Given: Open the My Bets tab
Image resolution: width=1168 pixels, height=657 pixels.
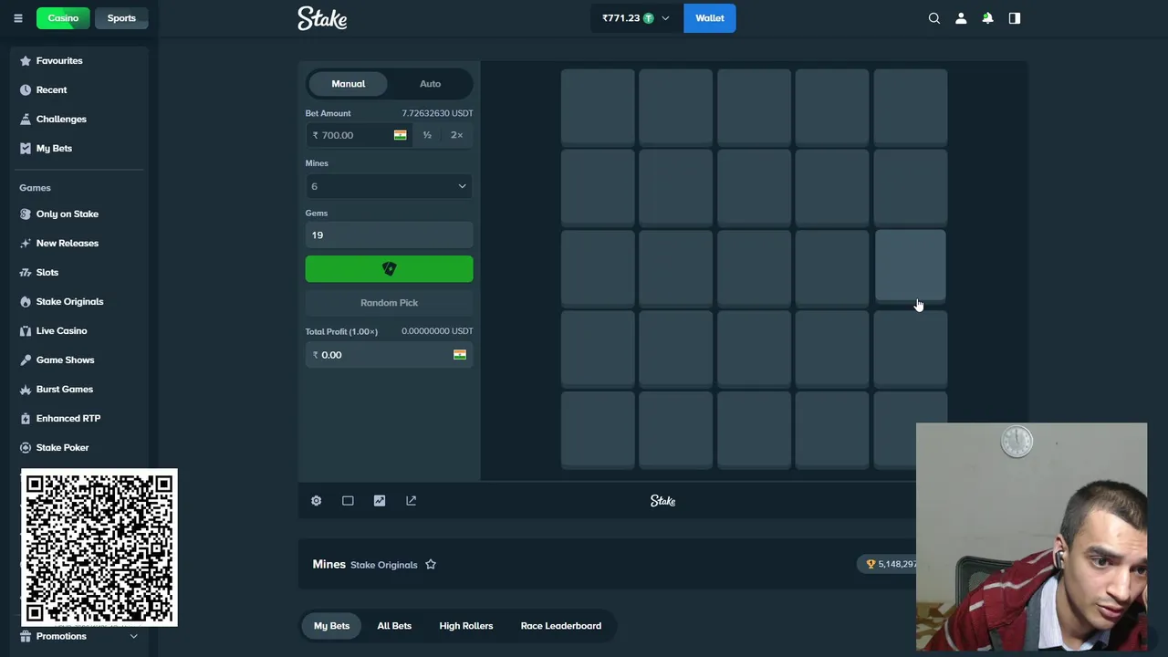Looking at the screenshot, I should pos(331,626).
